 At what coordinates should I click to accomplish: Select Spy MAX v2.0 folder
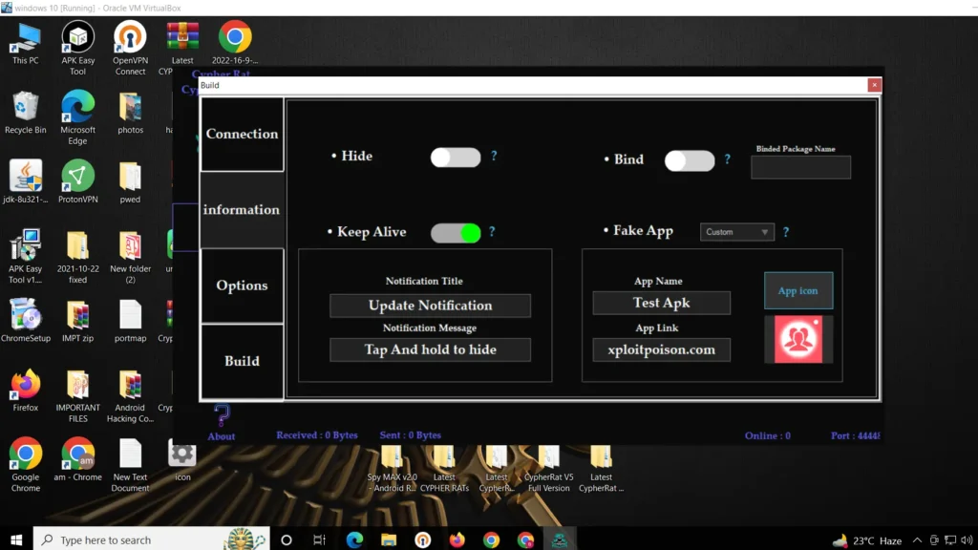pos(392,469)
